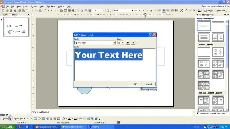Click the Windows start button

(8, 127)
